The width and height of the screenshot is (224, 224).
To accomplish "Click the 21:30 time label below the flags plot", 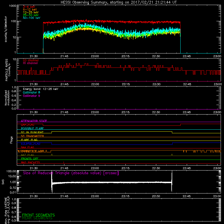I will [34, 168].
